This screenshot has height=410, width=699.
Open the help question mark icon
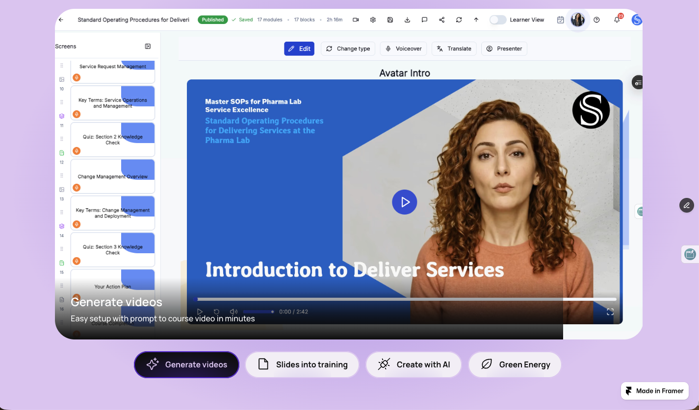[x=596, y=20]
